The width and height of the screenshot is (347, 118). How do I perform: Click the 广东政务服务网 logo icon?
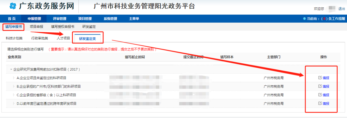pos(13,6)
